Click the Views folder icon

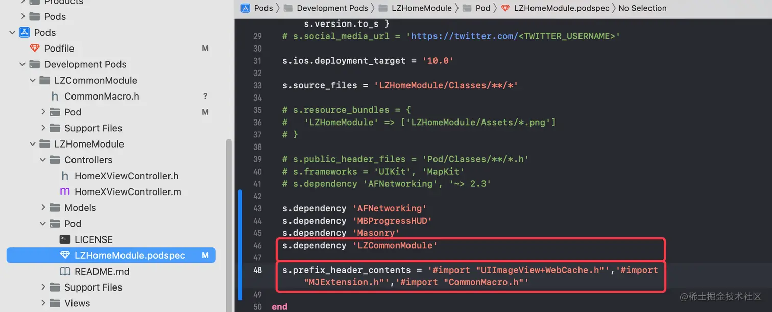tap(55, 303)
